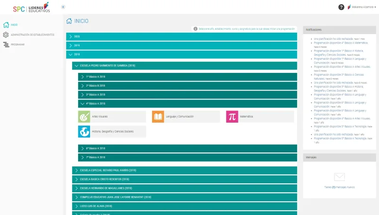Open the Lenguaje y Comunicación book icon

pos(158,116)
